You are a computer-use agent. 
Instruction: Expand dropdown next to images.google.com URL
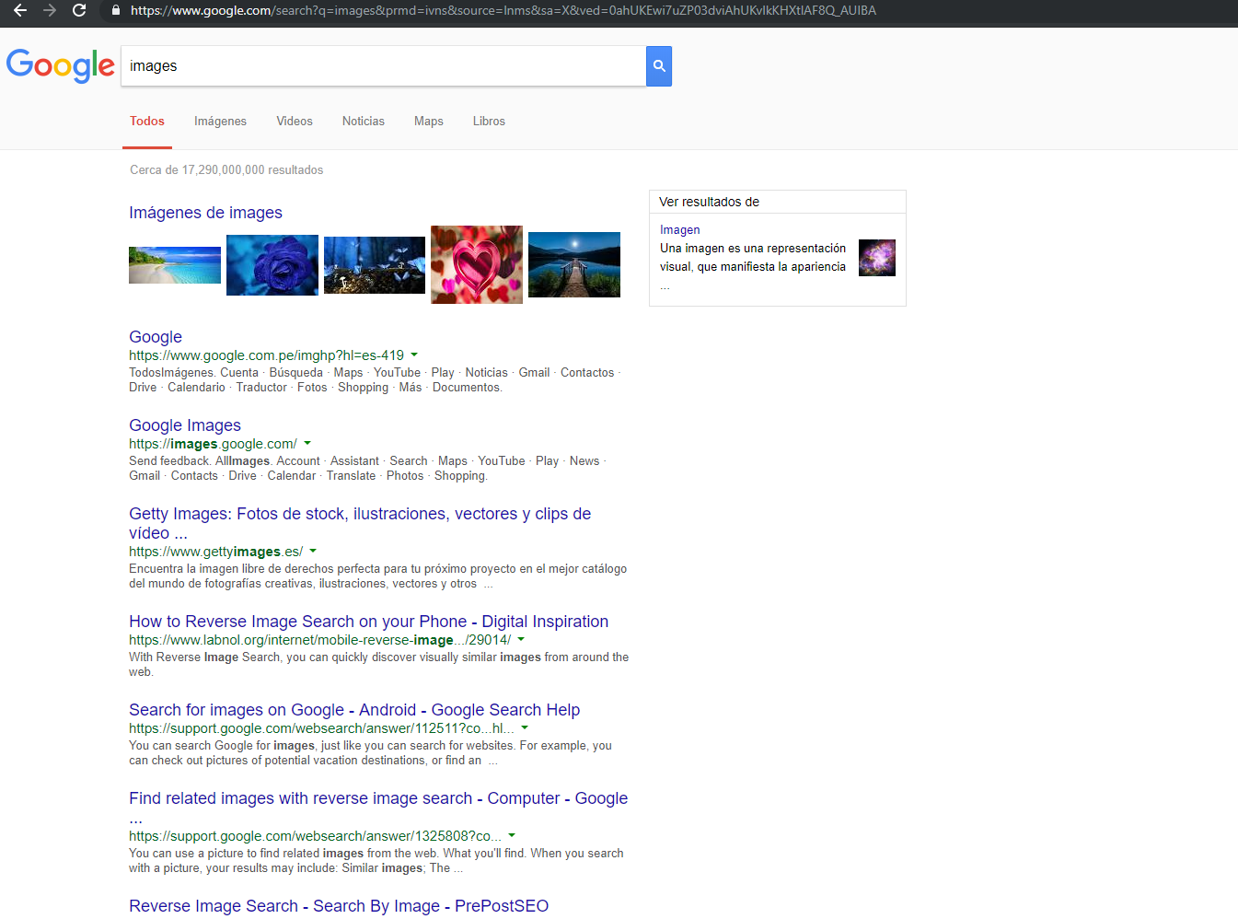pos(307,443)
